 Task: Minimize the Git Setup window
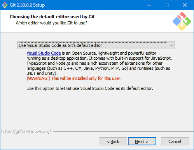(x=149, y=5)
